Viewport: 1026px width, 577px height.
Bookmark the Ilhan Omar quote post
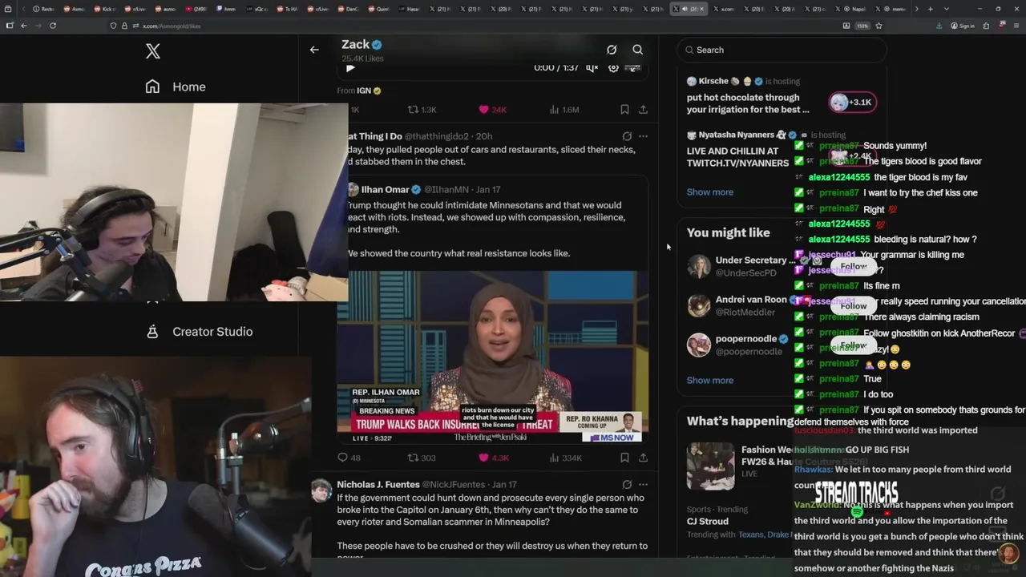(624, 458)
